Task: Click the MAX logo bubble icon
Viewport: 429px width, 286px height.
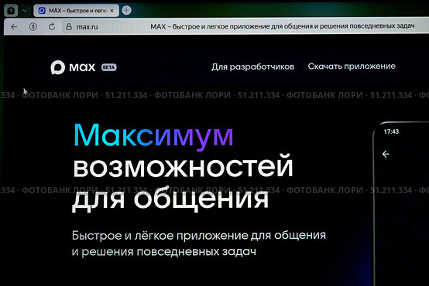Action: 58,67
